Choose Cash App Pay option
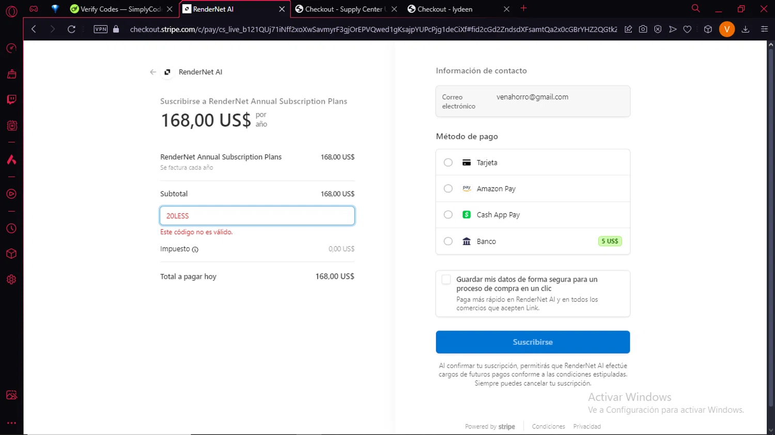The height and width of the screenshot is (435, 775). [x=448, y=215]
